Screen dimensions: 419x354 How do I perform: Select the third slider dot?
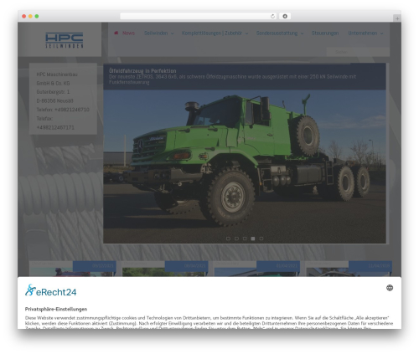click(x=245, y=239)
